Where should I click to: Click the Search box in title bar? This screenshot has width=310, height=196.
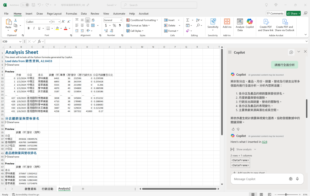click(x=159, y=5)
